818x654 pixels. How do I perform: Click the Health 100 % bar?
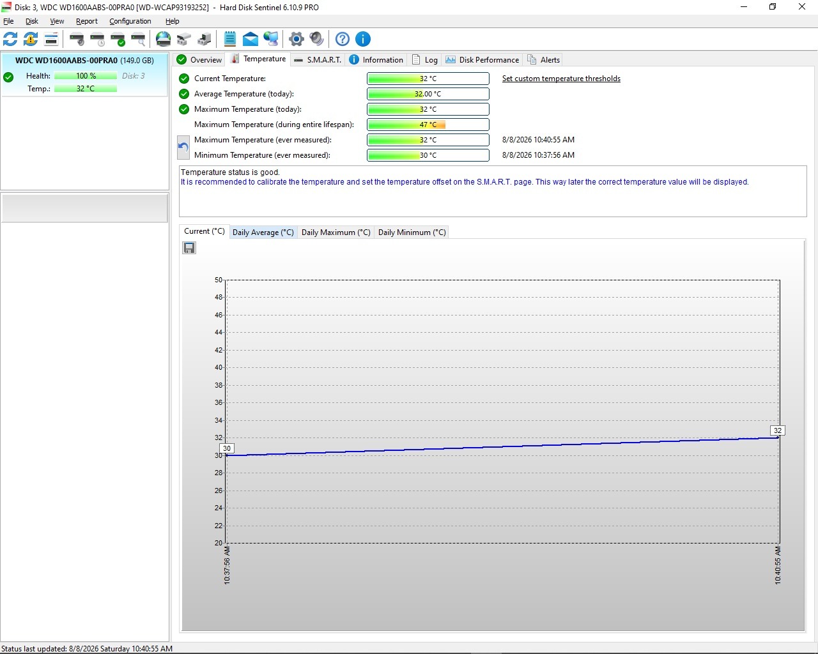pyautogui.click(x=86, y=76)
